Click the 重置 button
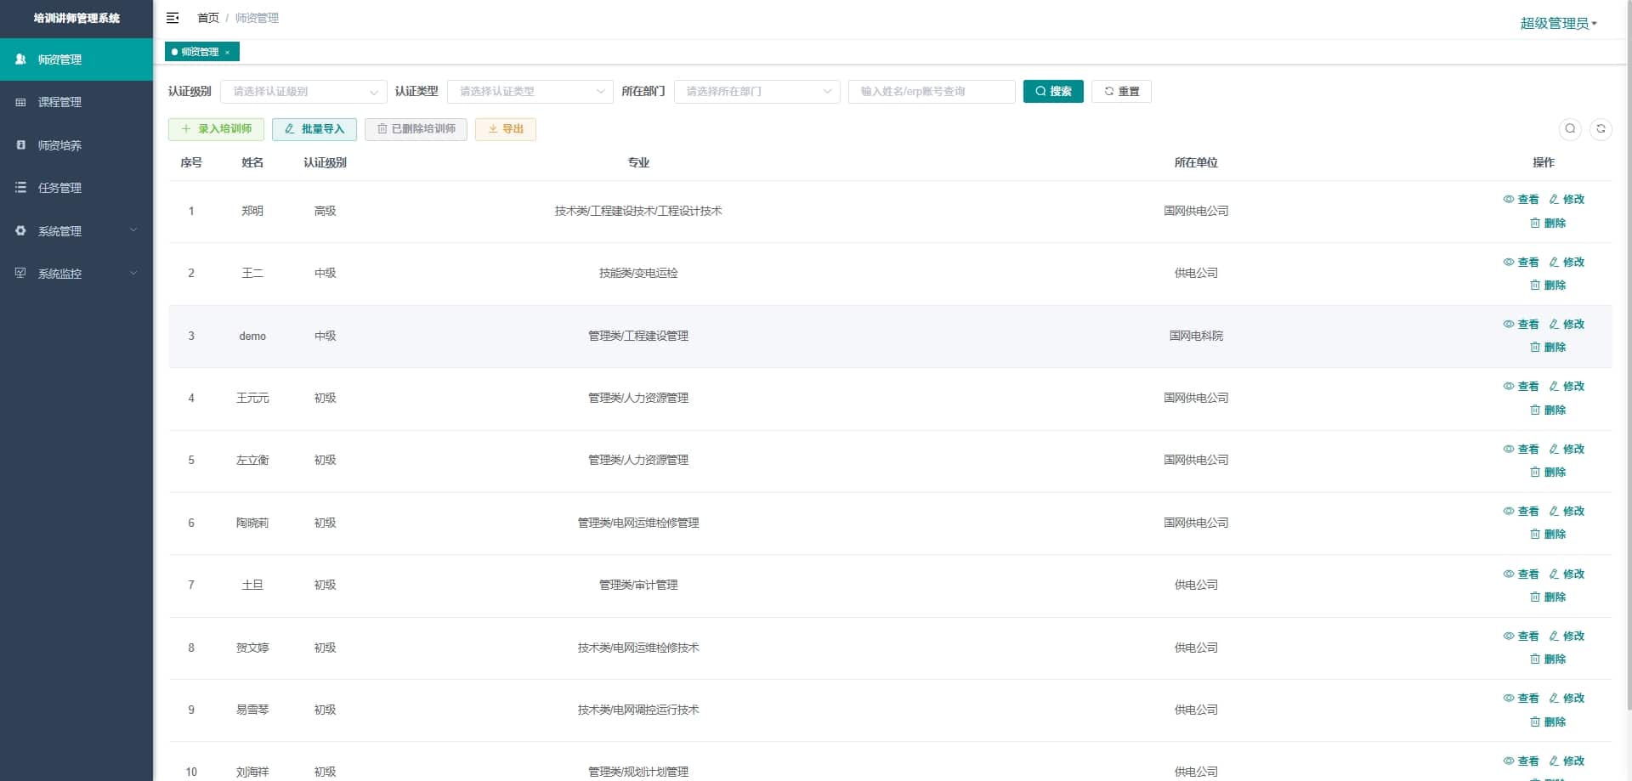The image size is (1632, 781). [x=1121, y=92]
